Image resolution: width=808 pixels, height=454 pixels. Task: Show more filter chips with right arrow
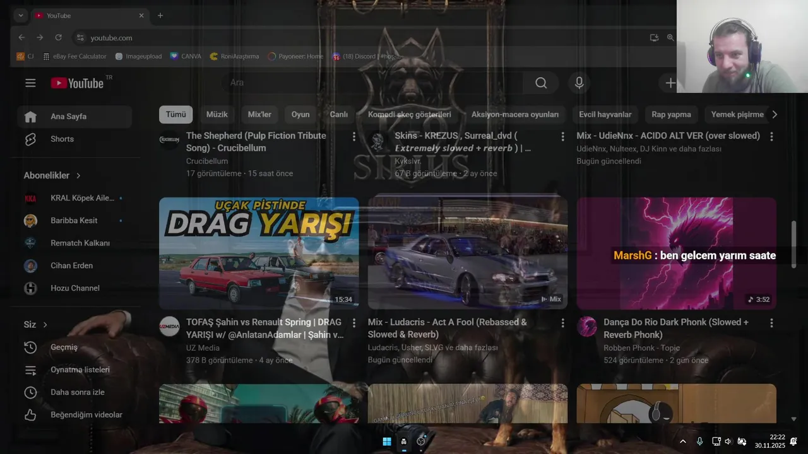(x=775, y=114)
